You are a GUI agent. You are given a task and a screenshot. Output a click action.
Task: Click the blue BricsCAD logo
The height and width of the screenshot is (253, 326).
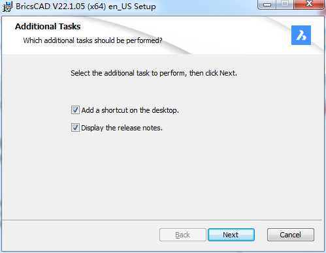pyautogui.click(x=301, y=35)
